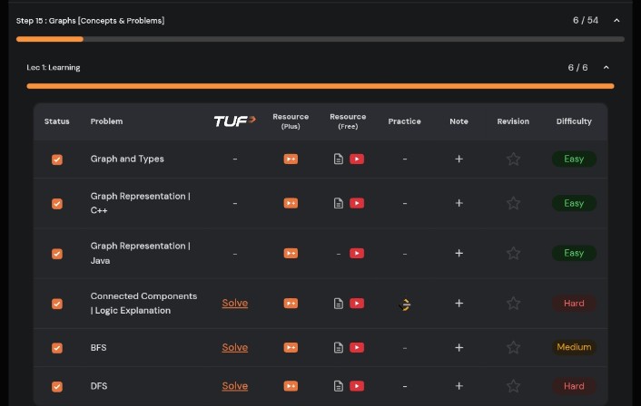Star Connected Components for revision

click(x=513, y=304)
